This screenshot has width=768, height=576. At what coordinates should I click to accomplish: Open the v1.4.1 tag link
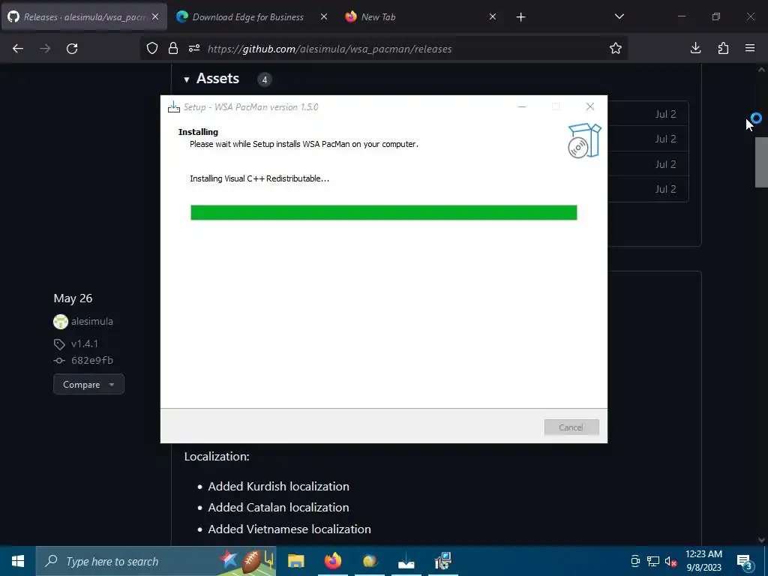click(x=84, y=343)
